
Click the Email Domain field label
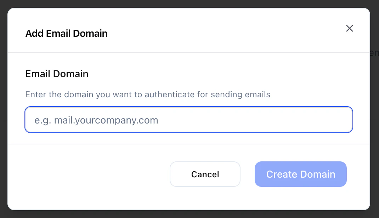point(57,74)
